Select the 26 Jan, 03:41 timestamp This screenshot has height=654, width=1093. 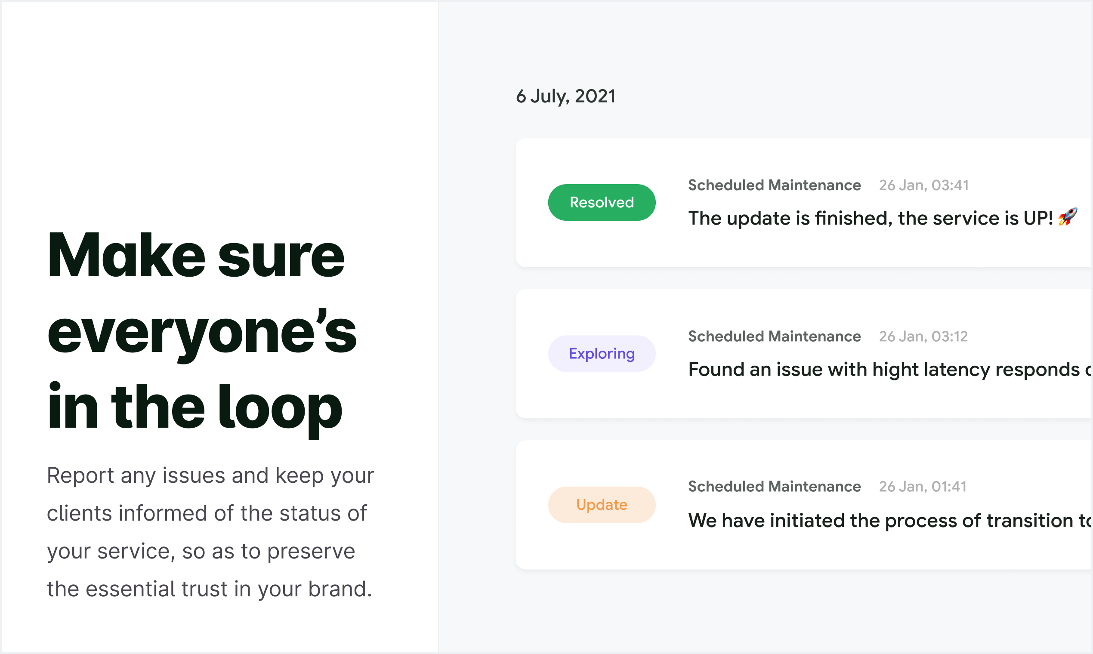click(x=924, y=185)
